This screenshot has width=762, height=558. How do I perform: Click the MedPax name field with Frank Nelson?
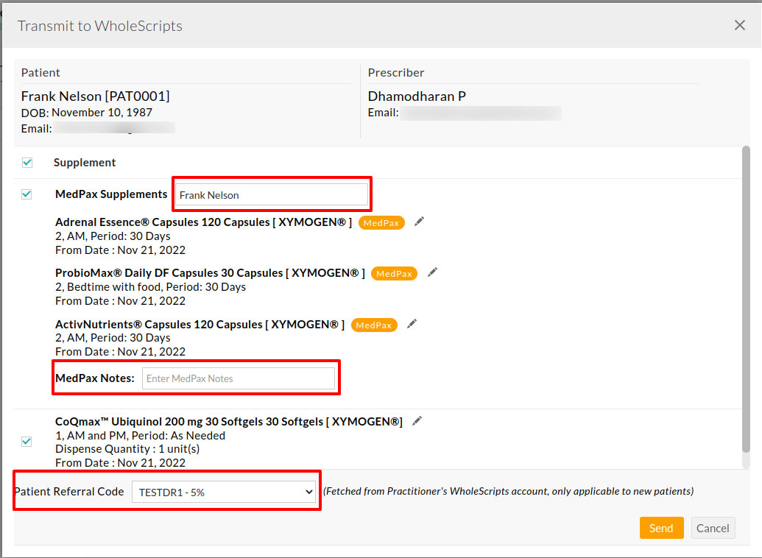tap(271, 195)
